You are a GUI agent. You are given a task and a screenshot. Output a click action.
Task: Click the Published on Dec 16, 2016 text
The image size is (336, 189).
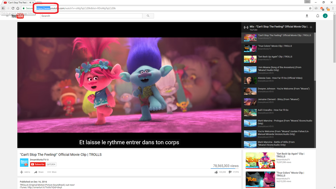click(33, 182)
